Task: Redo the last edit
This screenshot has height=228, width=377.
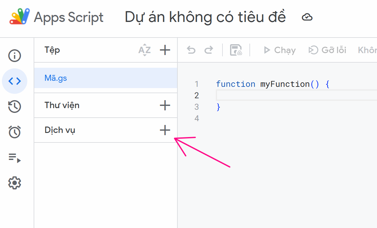Action: pyautogui.click(x=208, y=50)
